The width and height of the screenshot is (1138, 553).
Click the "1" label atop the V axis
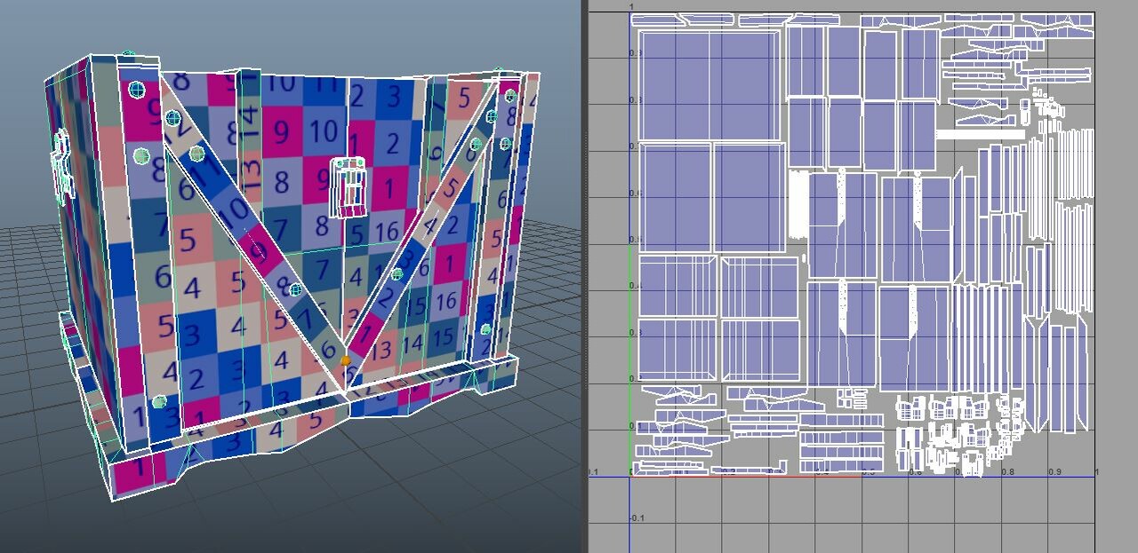click(x=632, y=7)
